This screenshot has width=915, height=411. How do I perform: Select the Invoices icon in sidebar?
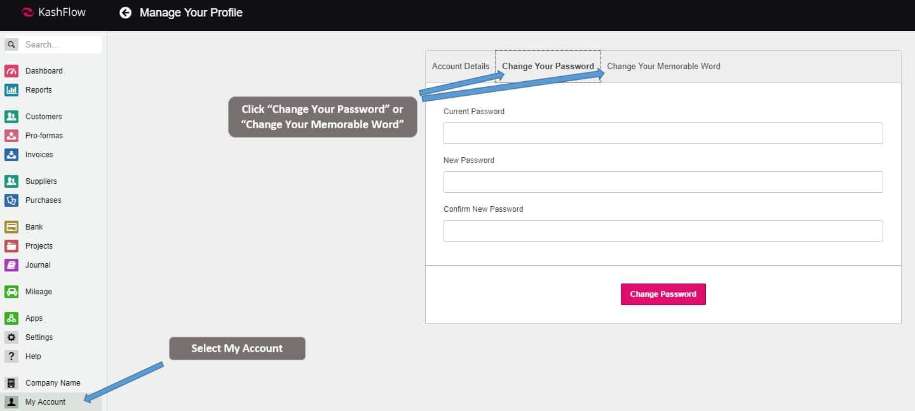(x=11, y=155)
